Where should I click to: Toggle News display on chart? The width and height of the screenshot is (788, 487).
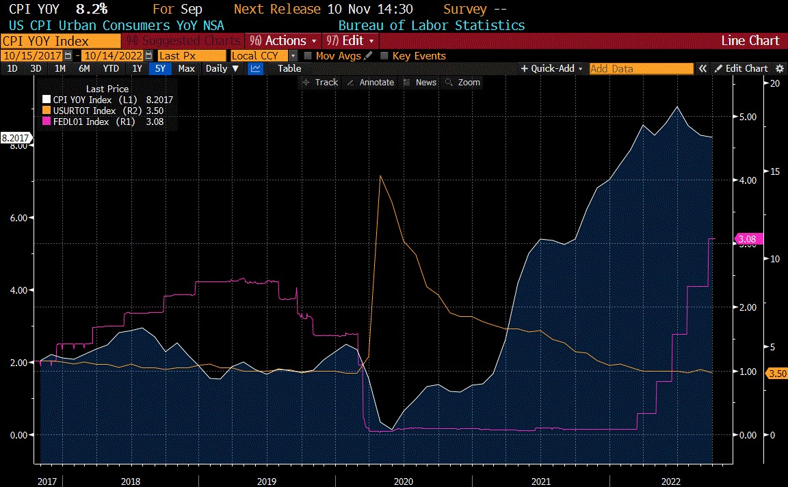(x=420, y=83)
